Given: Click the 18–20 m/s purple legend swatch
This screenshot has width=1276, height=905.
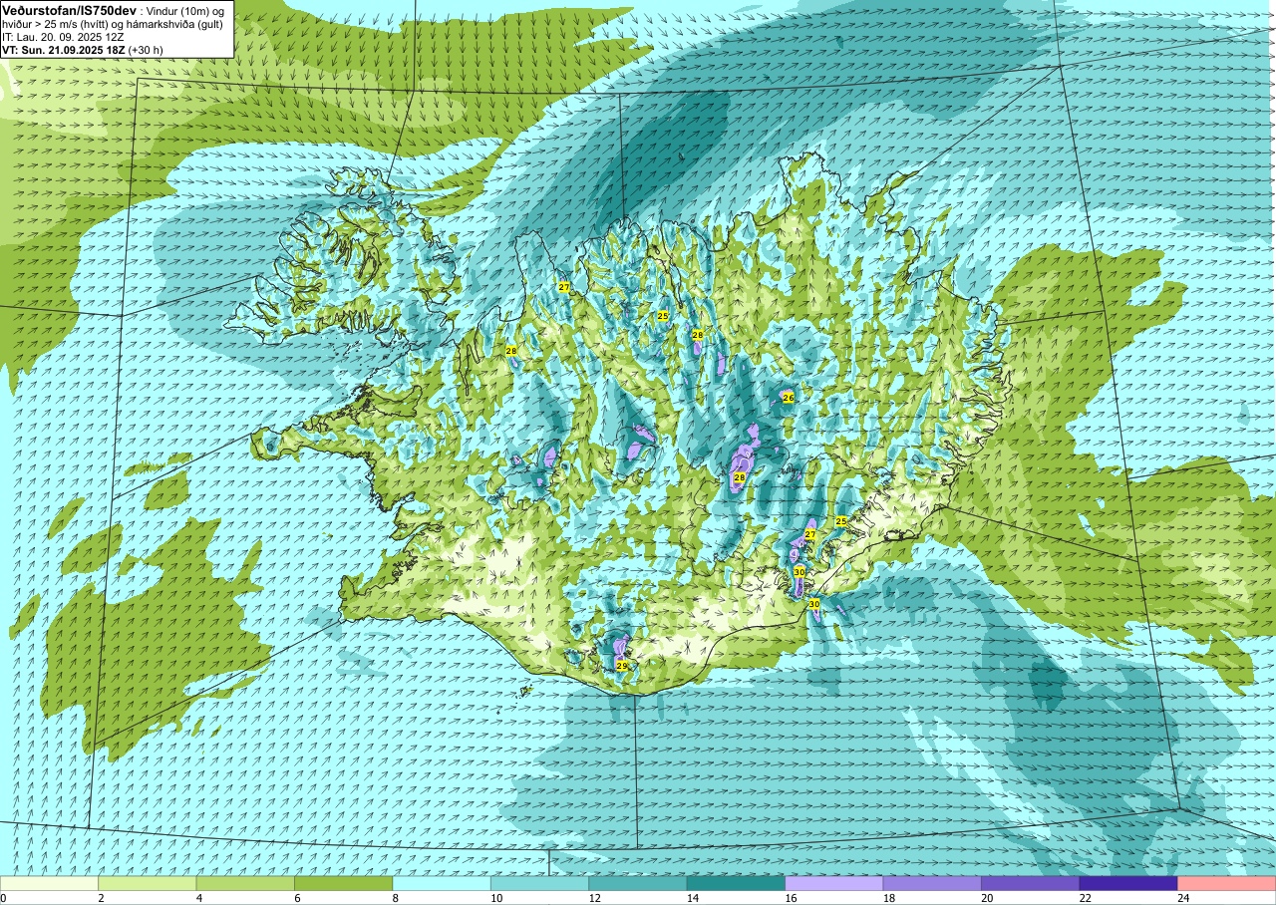Looking at the screenshot, I should tap(932, 883).
